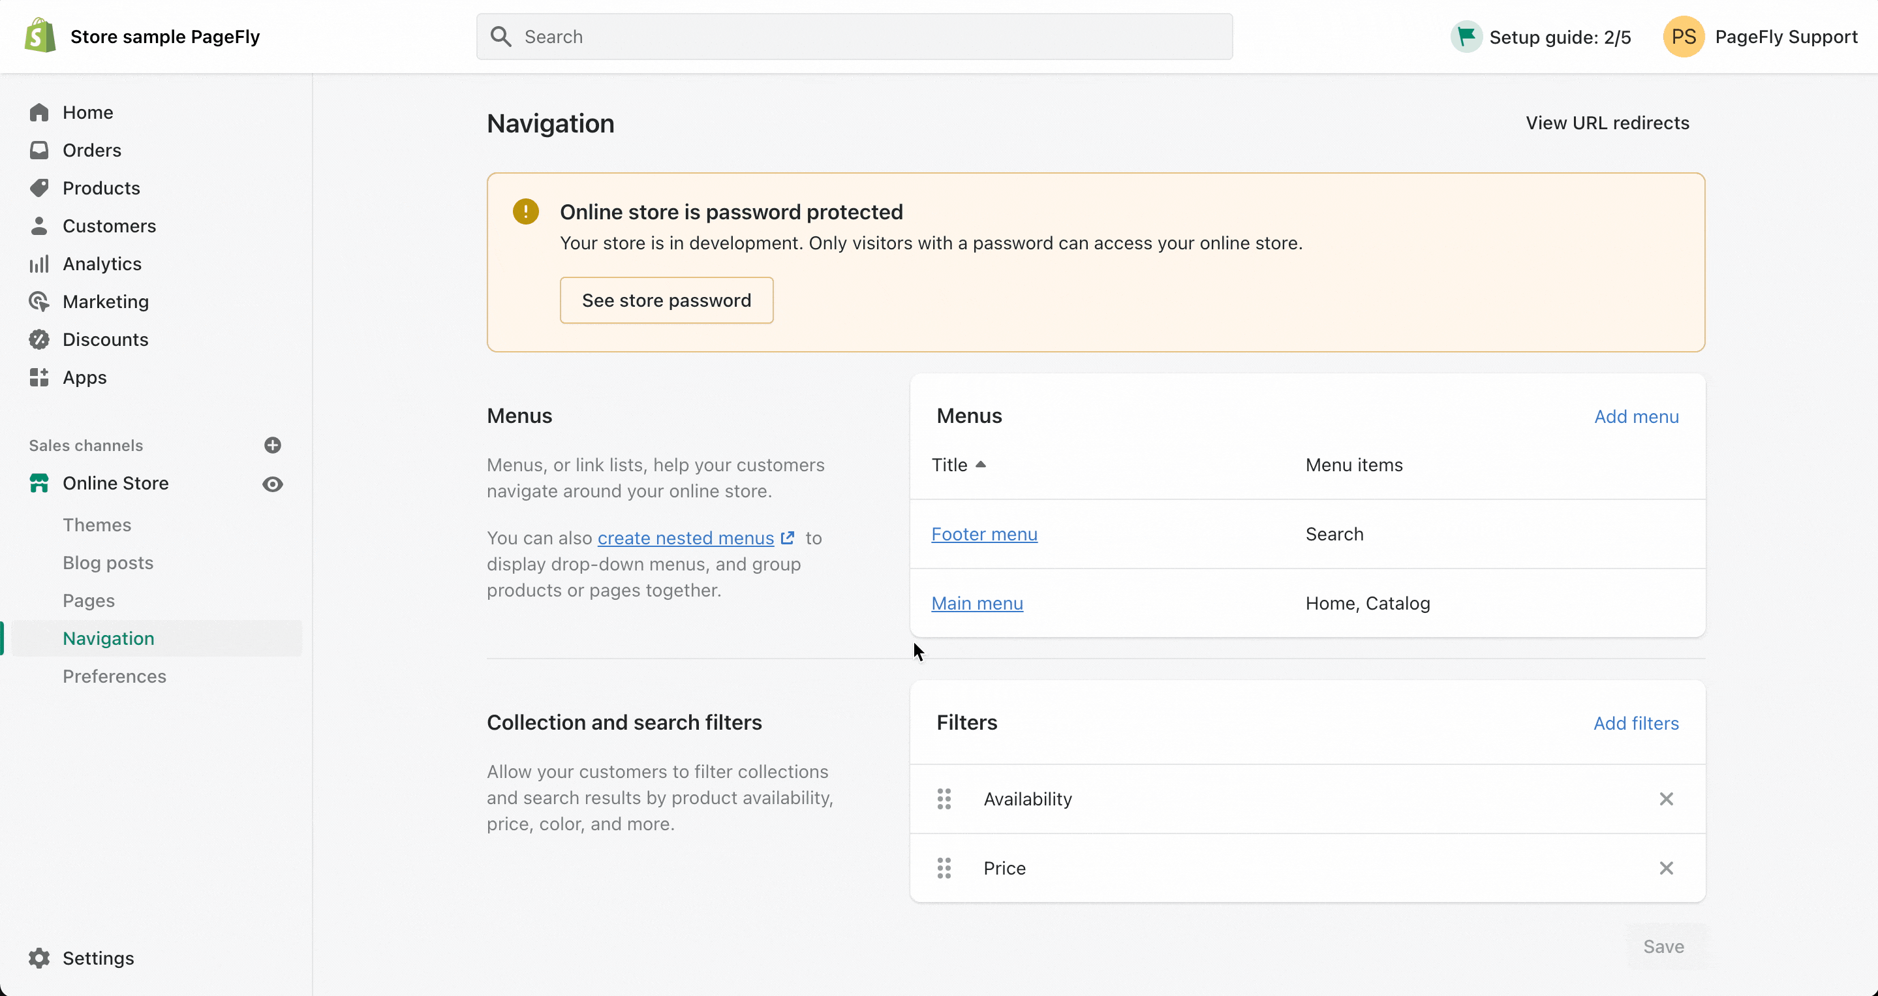Click the Store sample PageFly name
Screen dimensions: 1878x996
[x=166, y=37]
